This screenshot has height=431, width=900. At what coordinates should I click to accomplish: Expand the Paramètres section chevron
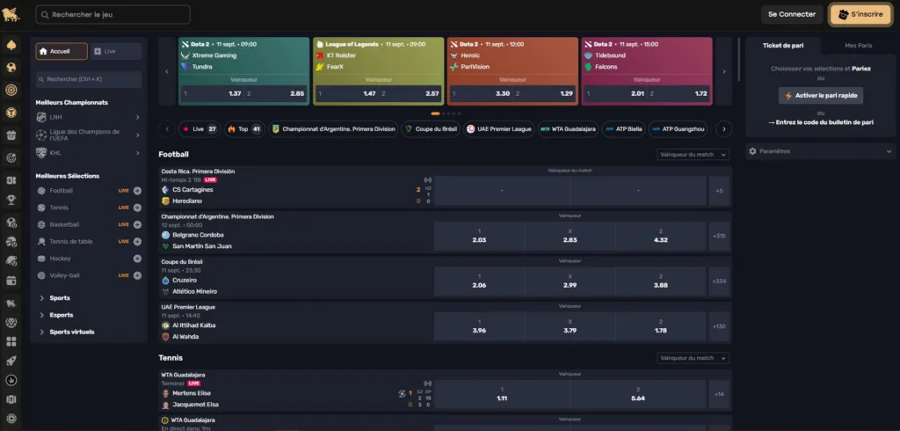tap(889, 151)
